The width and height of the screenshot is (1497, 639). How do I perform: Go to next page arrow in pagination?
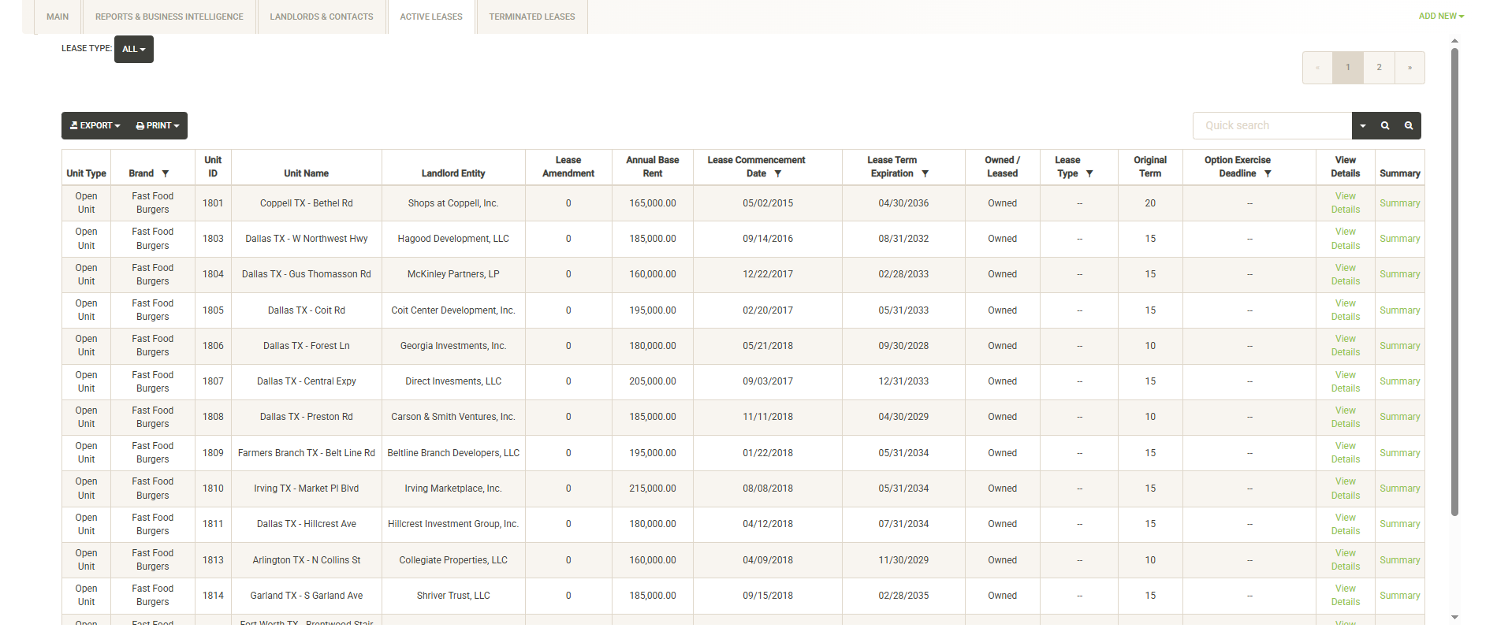click(1409, 68)
